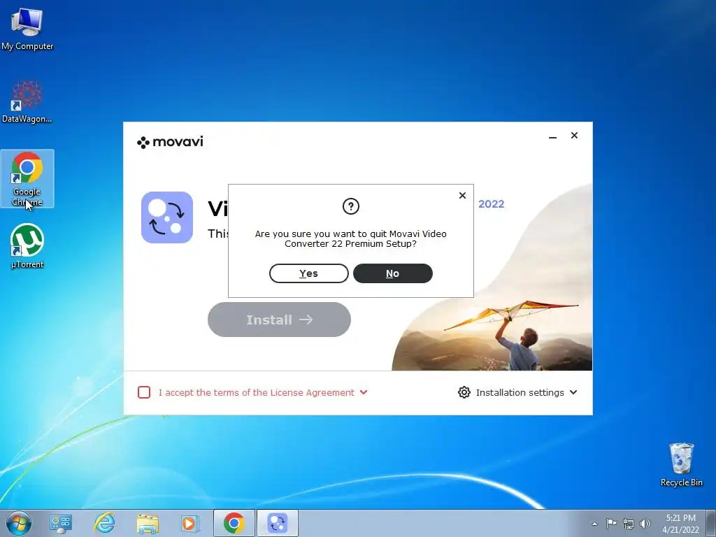Select the µTorrent desktop shortcut

click(27, 246)
